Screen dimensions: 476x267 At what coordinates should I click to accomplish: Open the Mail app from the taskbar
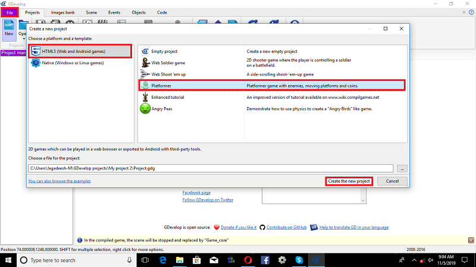pyautogui.click(x=214, y=260)
